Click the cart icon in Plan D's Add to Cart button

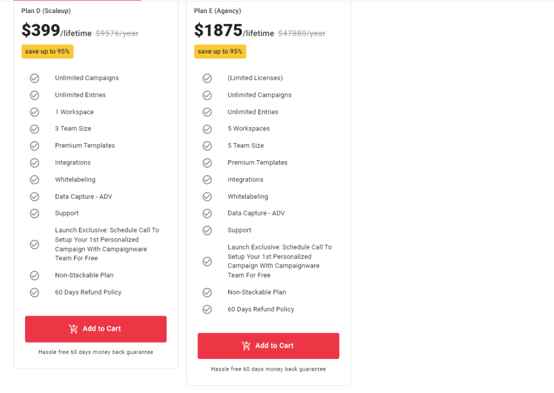74,329
